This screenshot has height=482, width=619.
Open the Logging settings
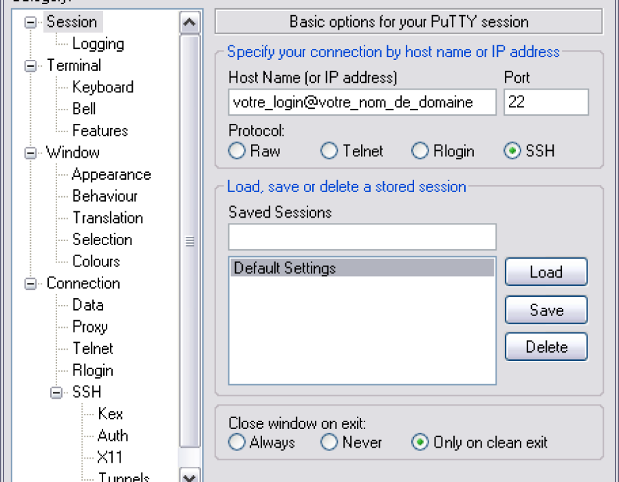click(98, 44)
